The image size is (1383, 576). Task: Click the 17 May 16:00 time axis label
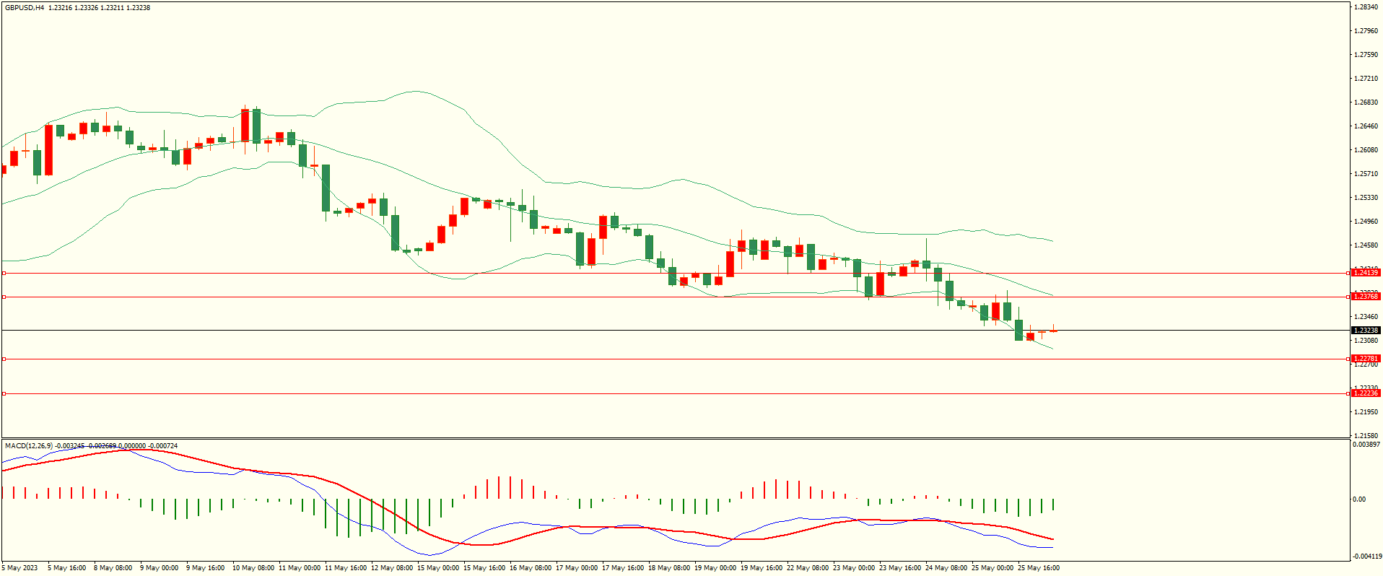click(x=622, y=568)
